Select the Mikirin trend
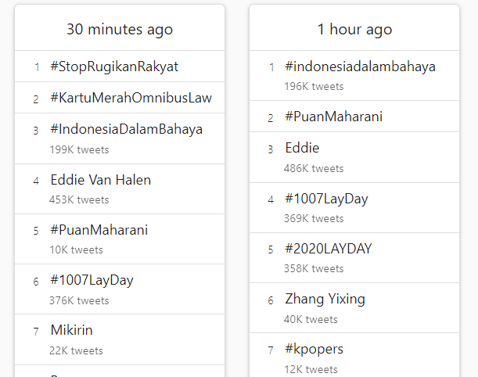The image size is (478, 377). click(x=72, y=330)
